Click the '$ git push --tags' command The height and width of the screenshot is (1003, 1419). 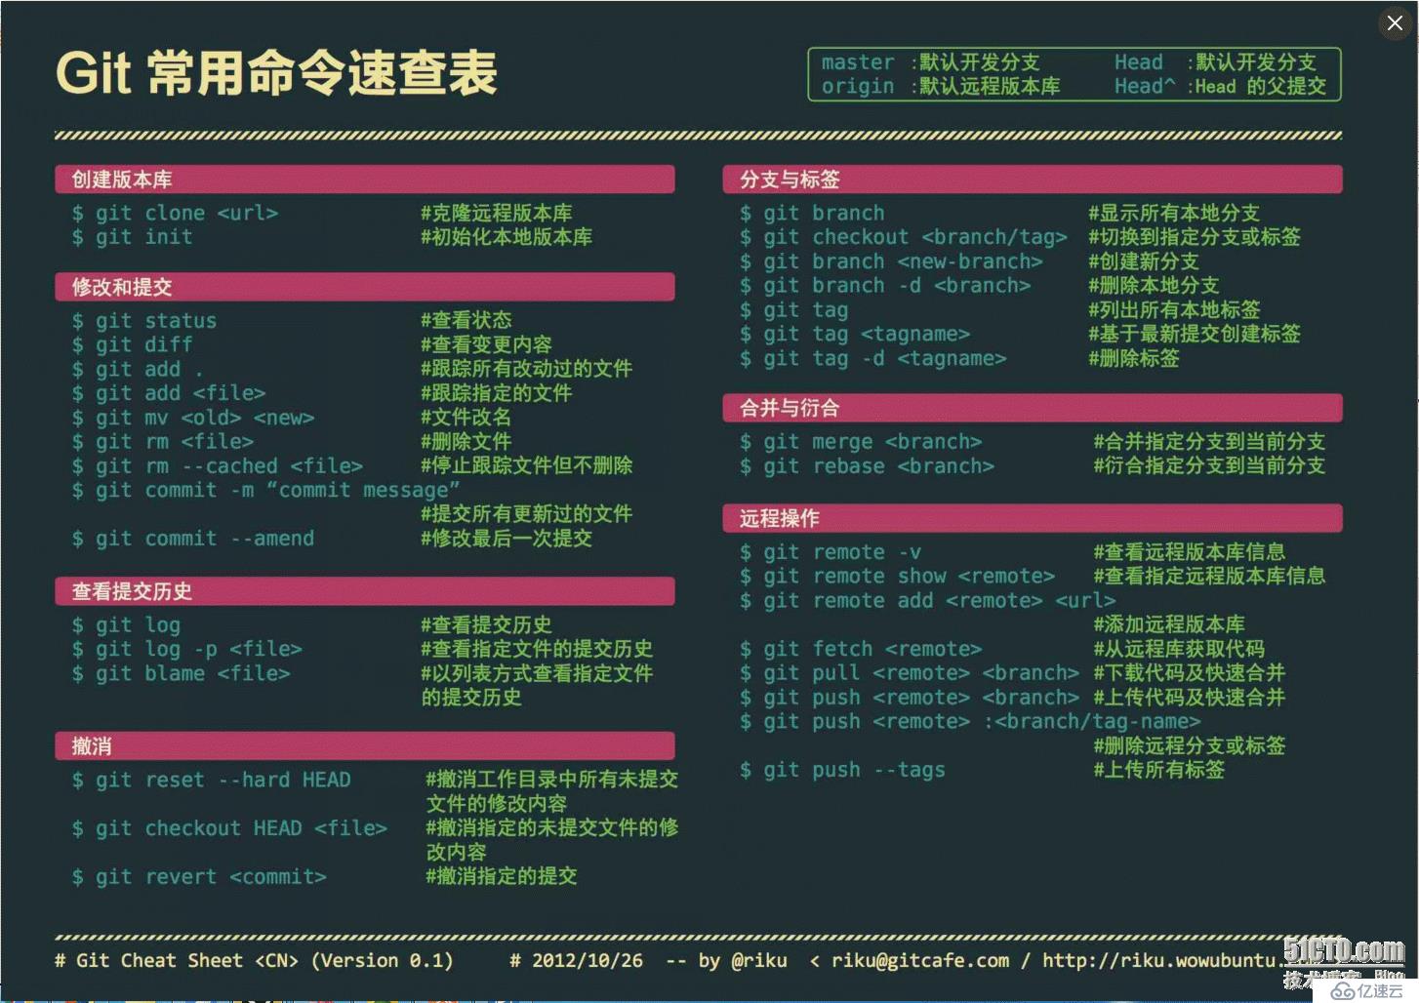[x=843, y=770]
